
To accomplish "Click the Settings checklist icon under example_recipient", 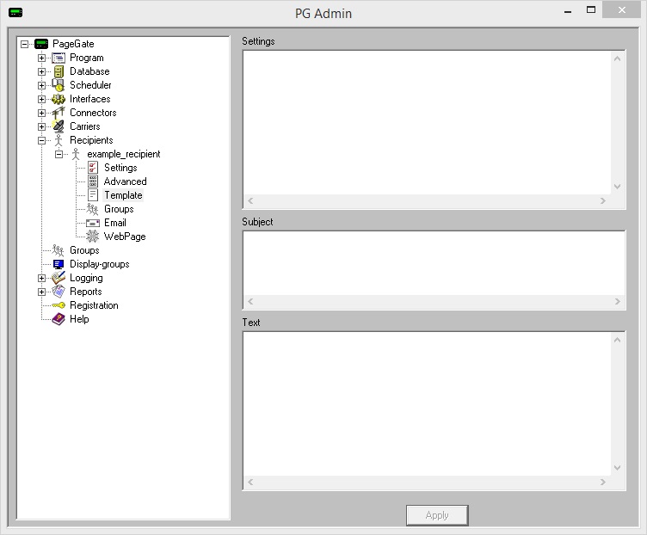I will [x=93, y=168].
